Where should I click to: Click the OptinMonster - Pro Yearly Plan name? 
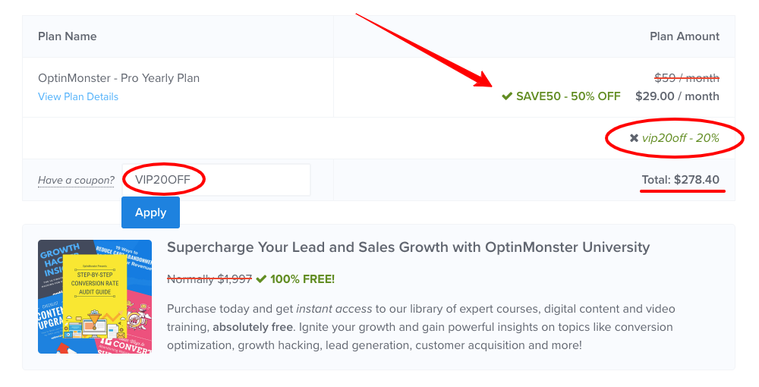[x=119, y=78]
